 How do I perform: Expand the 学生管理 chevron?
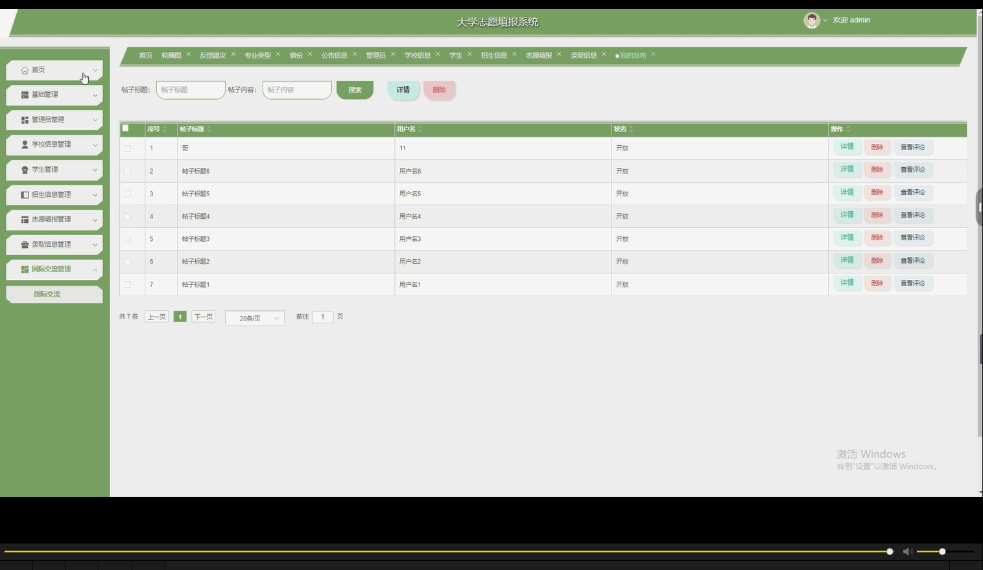click(95, 170)
